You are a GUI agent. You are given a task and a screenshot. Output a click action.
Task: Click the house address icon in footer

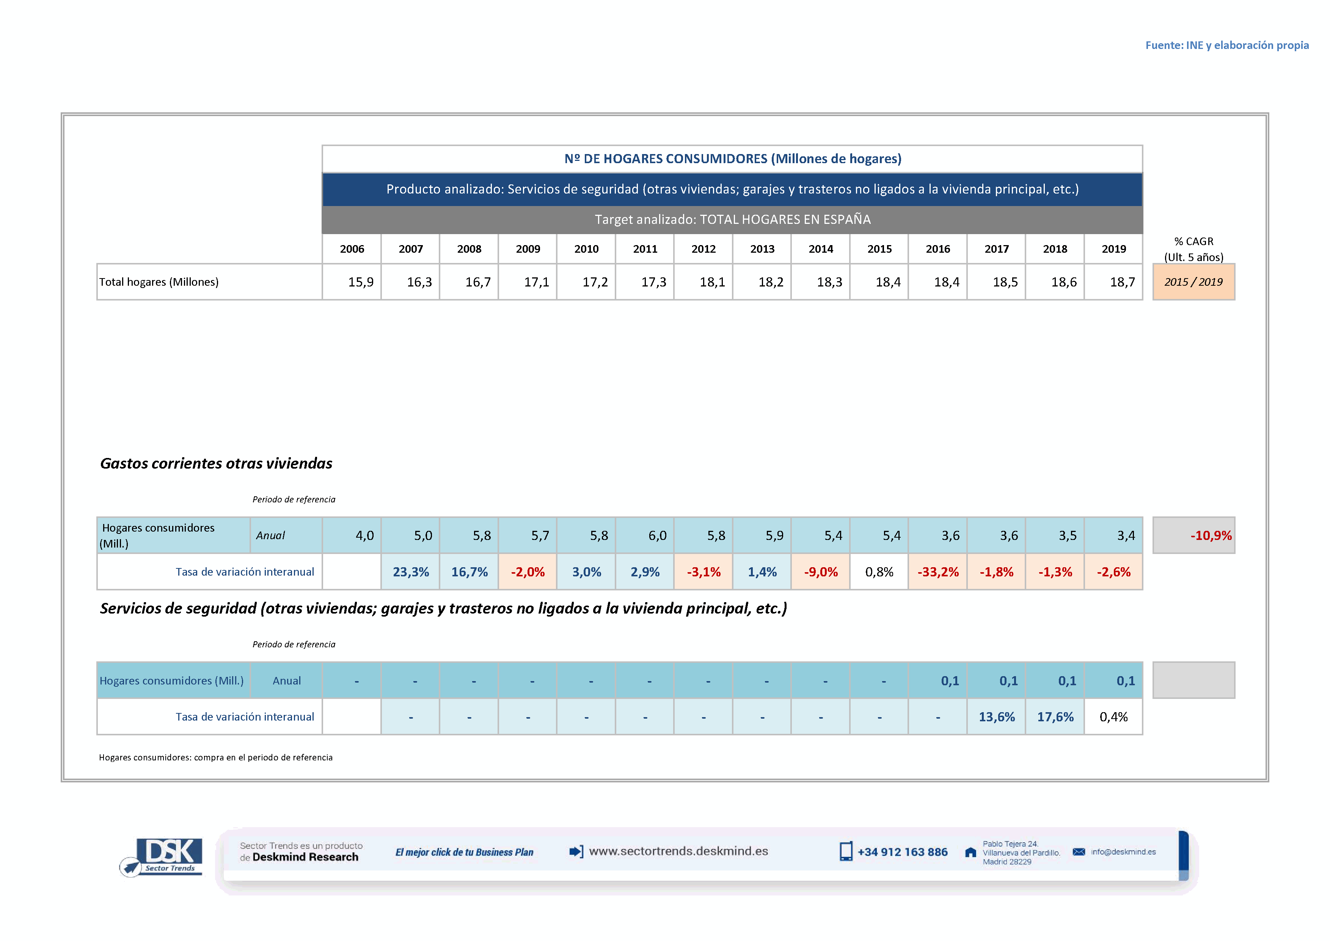tap(970, 852)
